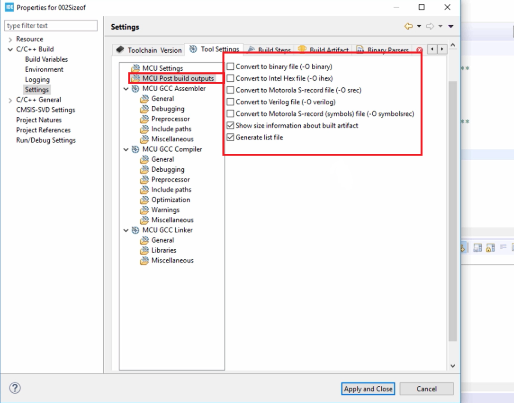This screenshot has height=403, width=514.
Task: Click the Toolchain Version tab icon
Action: [120, 50]
